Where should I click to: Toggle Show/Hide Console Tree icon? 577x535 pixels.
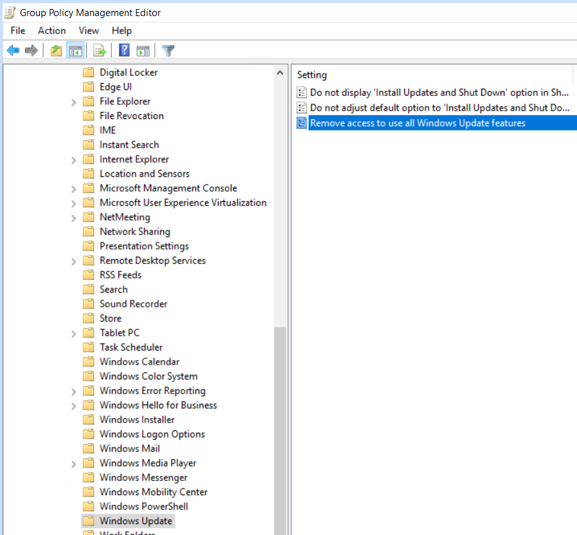click(75, 51)
